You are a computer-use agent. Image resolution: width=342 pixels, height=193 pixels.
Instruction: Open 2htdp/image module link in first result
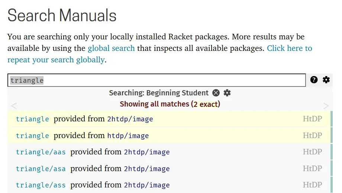(130, 119)
